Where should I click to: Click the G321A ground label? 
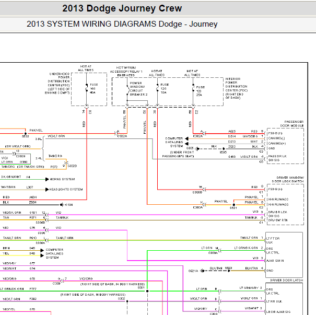tap(193, 271)
